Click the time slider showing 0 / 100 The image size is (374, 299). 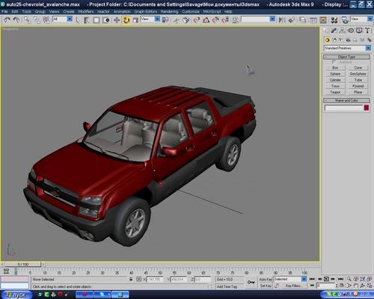(23, 264)
